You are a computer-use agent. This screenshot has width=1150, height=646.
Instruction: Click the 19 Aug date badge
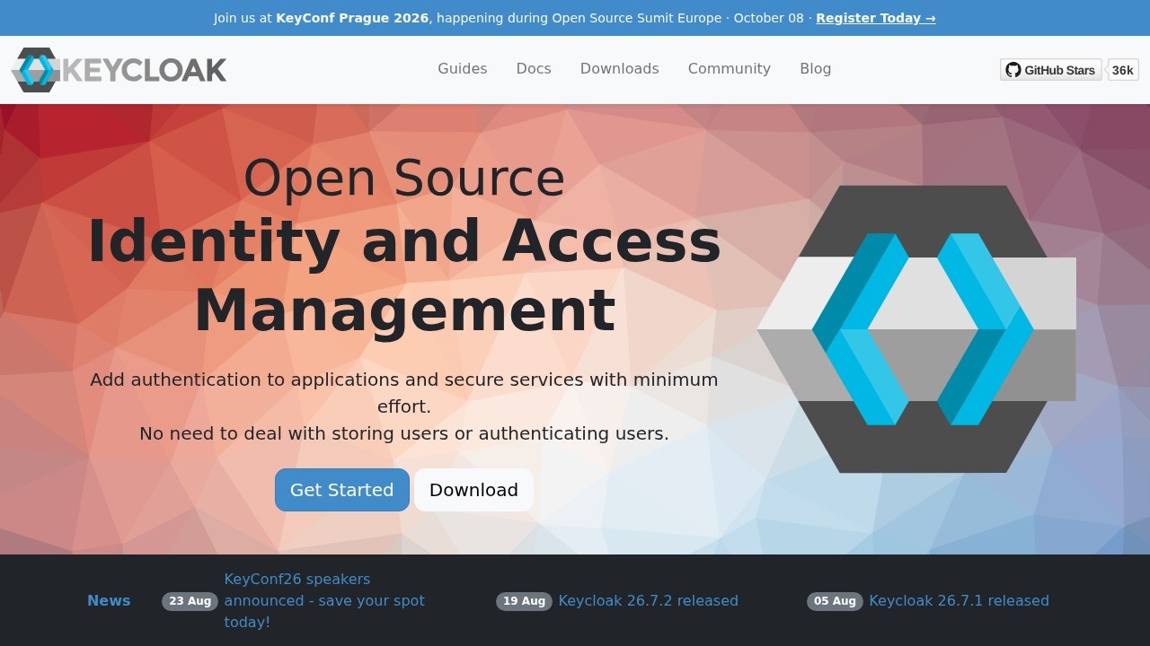pos(524,601)
